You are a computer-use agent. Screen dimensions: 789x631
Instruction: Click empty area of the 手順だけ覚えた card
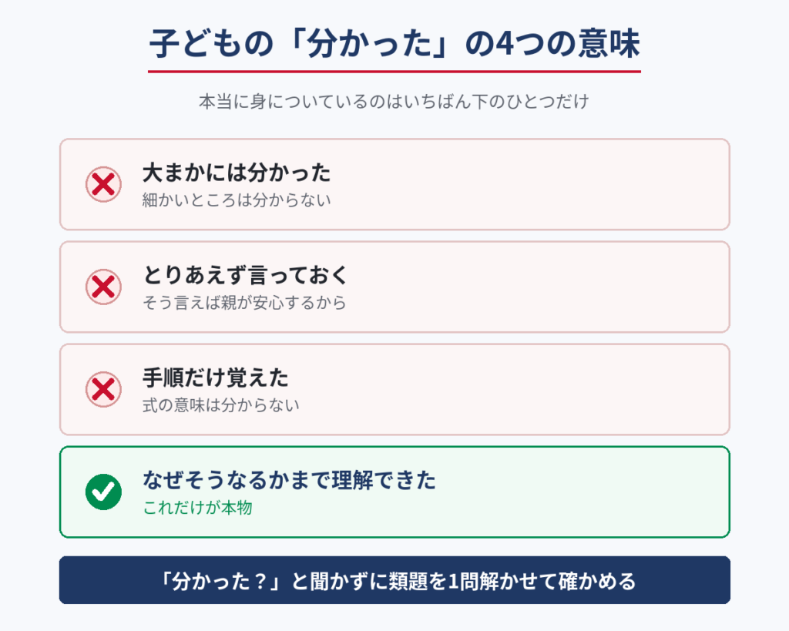pyautogui.click(x=529, y=390)
